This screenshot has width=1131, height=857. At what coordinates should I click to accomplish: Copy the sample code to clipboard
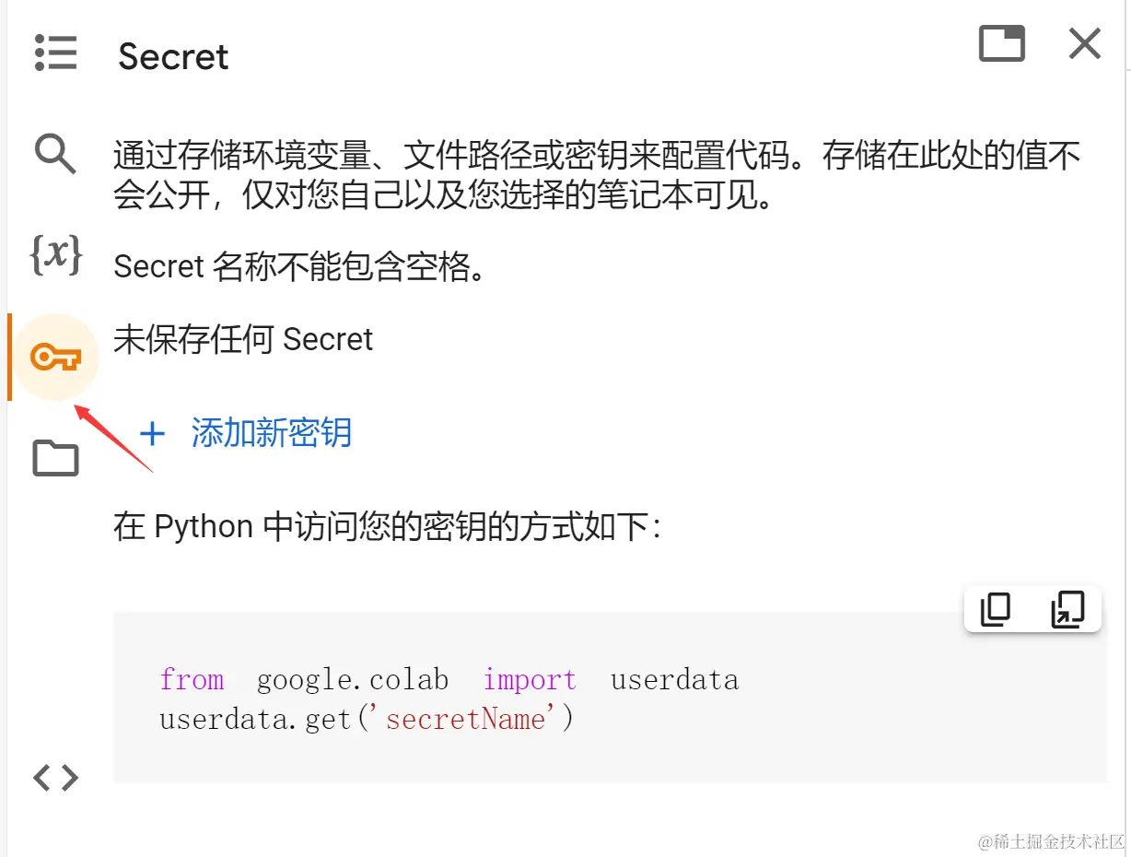[996, 609]
